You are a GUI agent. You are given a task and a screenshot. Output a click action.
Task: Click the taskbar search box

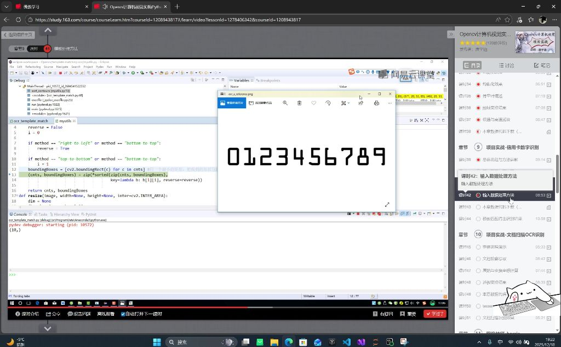coord(202,342)
